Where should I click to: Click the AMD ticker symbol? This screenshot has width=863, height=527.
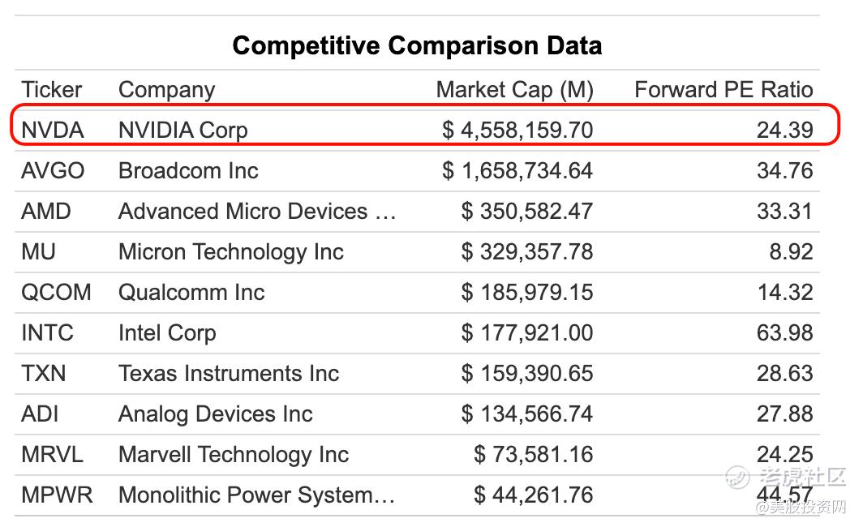pos(46,211)
